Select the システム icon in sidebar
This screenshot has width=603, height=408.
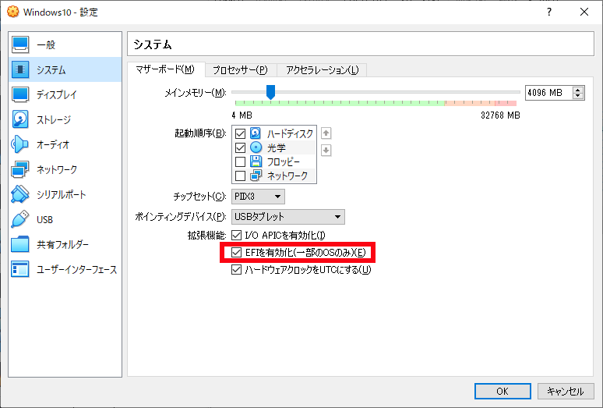coord(20,69)
